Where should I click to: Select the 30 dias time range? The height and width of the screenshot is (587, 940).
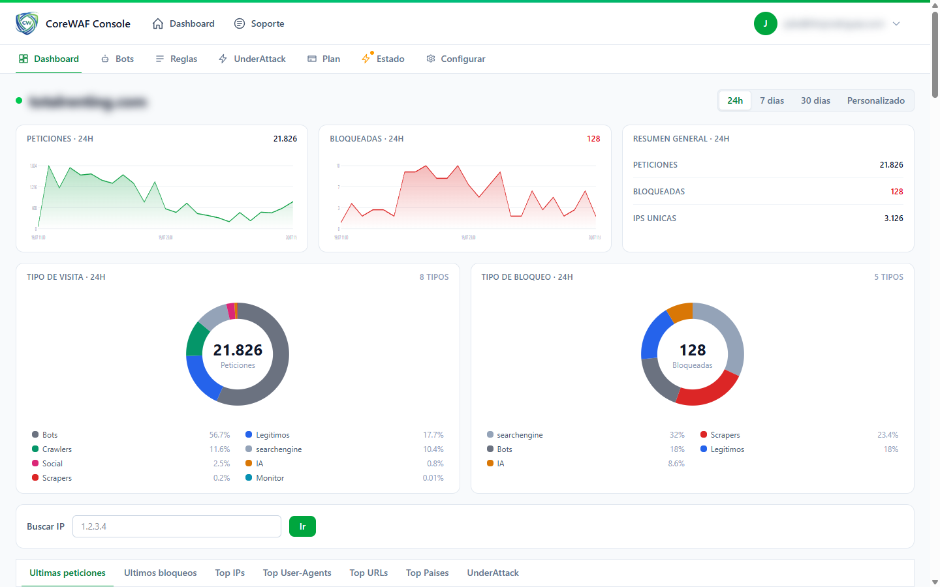coord(815,100)
